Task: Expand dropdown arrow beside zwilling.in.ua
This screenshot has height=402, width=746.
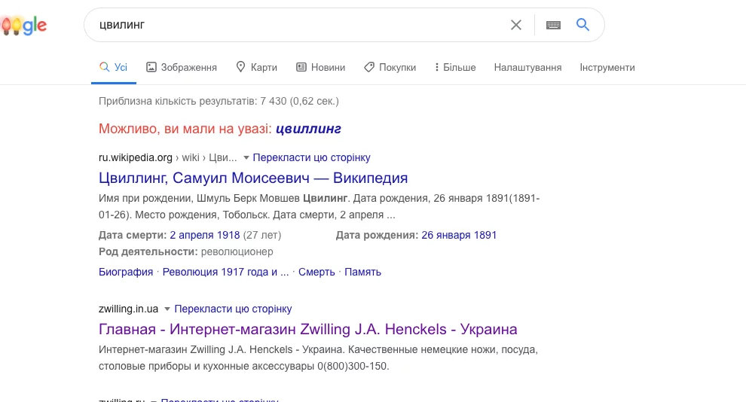Action: click(x=167, y=309)
